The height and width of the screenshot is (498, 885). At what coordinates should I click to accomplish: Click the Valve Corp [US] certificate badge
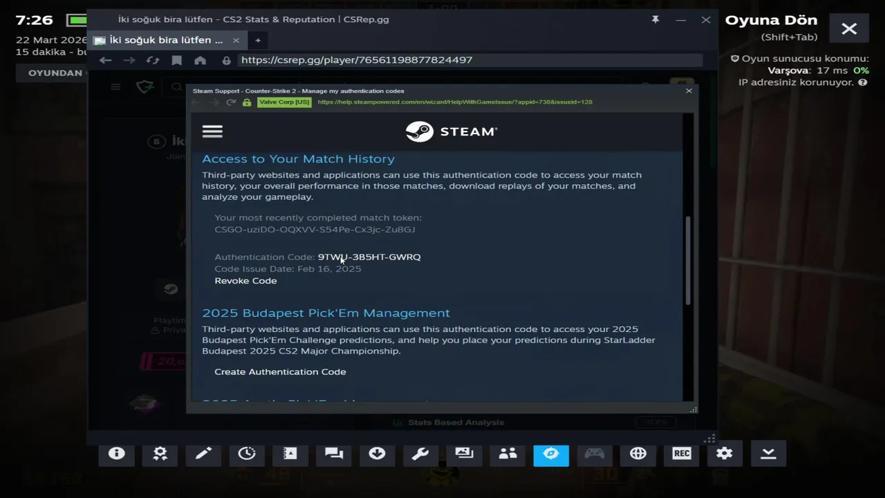[x=284, y=102]
